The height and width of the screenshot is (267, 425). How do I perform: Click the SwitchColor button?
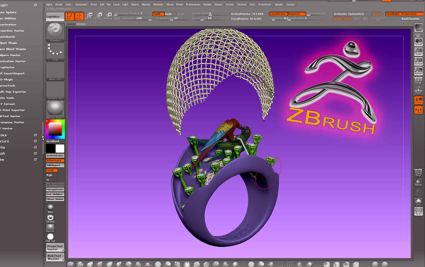[55, 156]
